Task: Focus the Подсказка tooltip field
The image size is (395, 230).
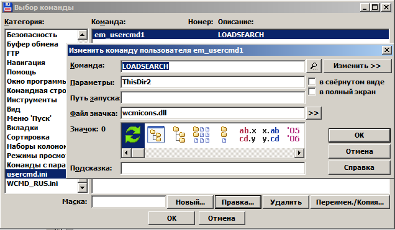Action: click(213, 168)
